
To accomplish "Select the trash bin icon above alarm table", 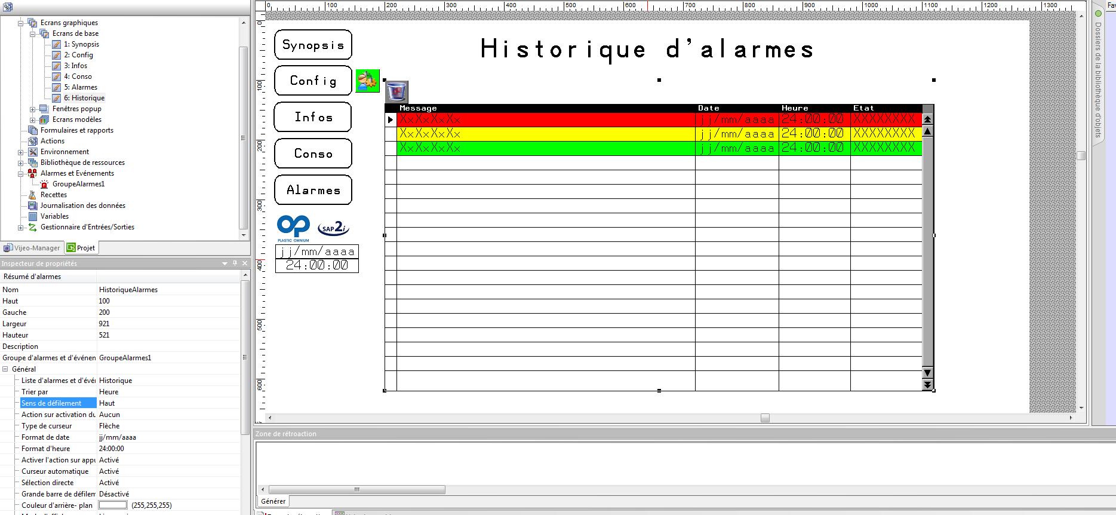I will pyautogui.click(x=396, y=92).
